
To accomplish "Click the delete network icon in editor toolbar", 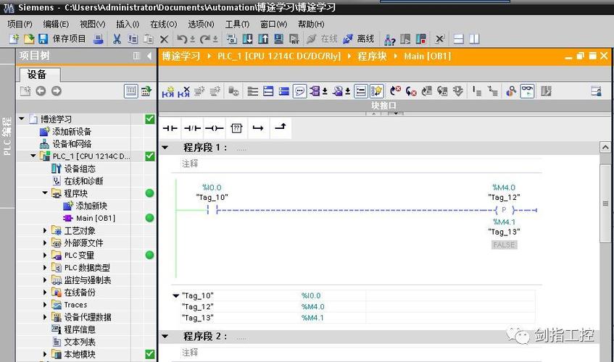I will (183, 91).
